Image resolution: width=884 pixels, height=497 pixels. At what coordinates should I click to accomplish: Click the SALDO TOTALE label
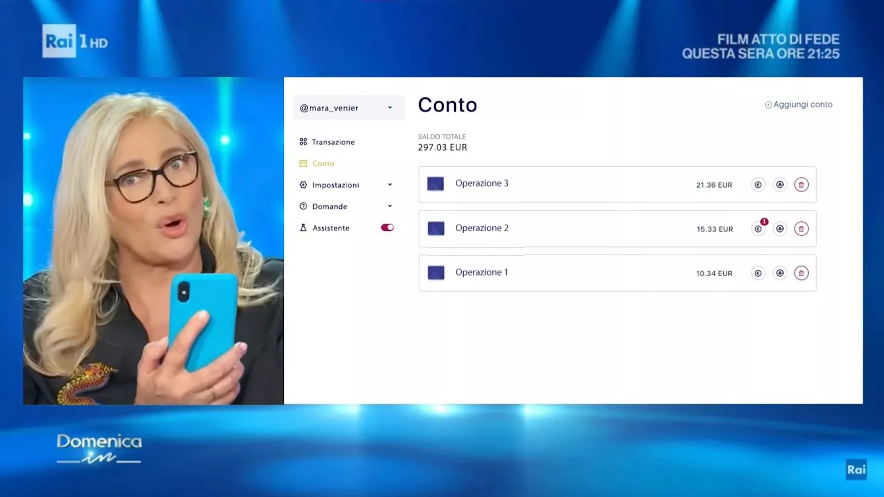[x=441, y=136]
